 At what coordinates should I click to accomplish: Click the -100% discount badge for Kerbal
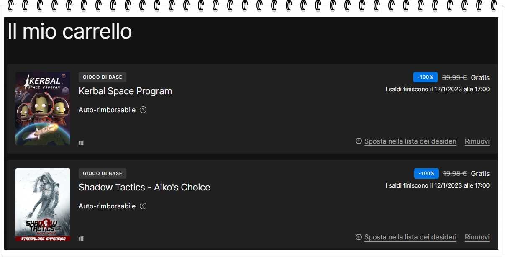(425, 77)
